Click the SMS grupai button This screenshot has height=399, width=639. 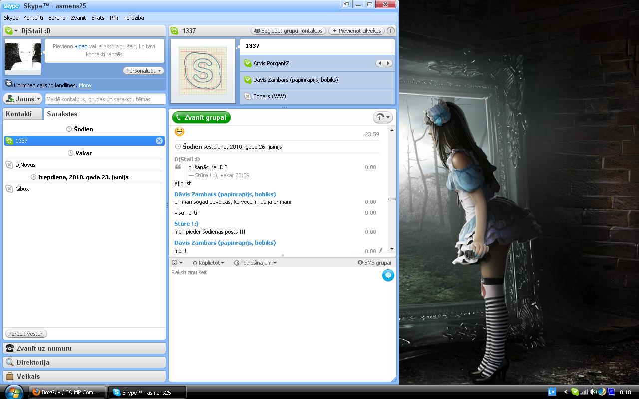(x=374, y=263)
